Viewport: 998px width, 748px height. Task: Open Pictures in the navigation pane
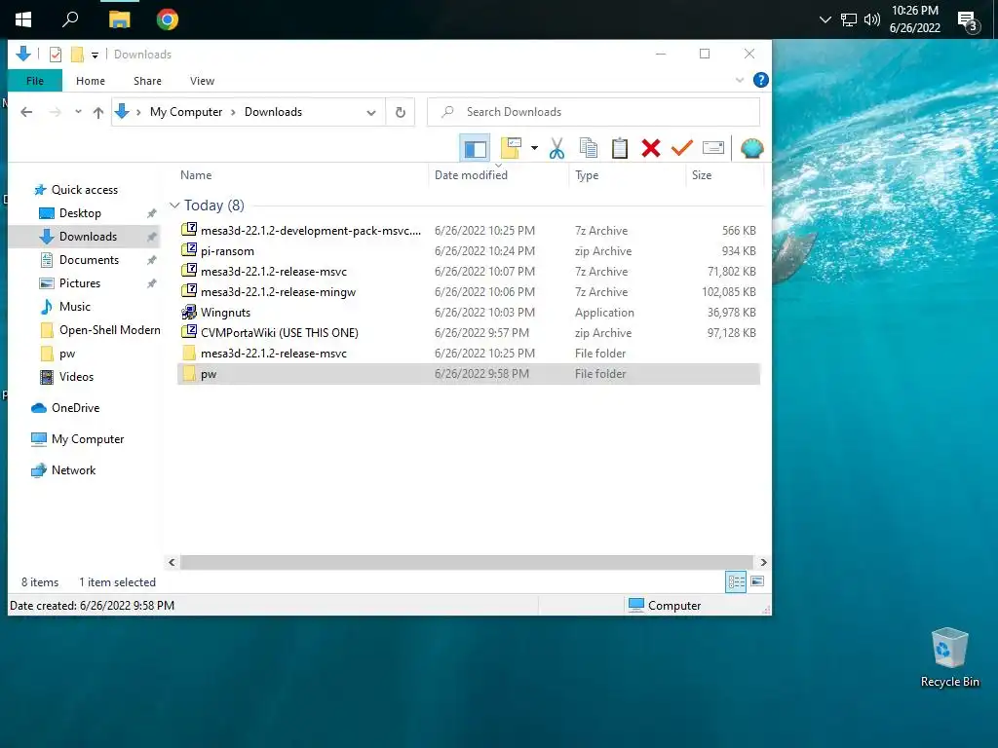[x=80, y=283]
